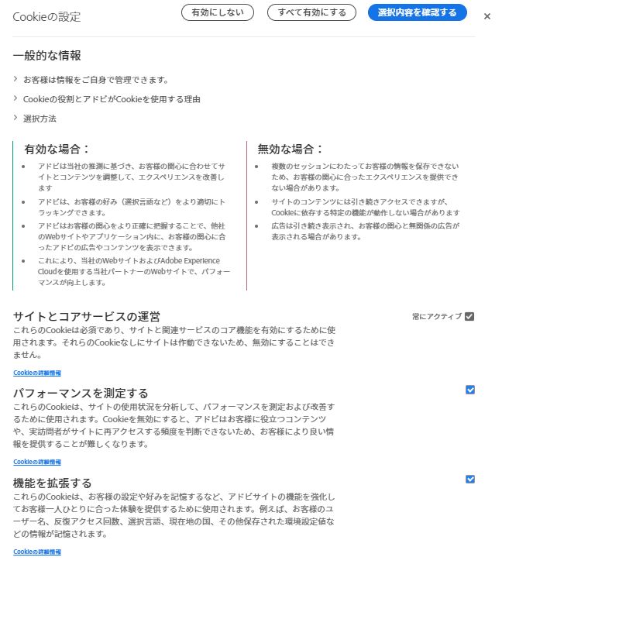The image size is (643, 626).
Task: Click the 有効にしない button
Action: 218,12
